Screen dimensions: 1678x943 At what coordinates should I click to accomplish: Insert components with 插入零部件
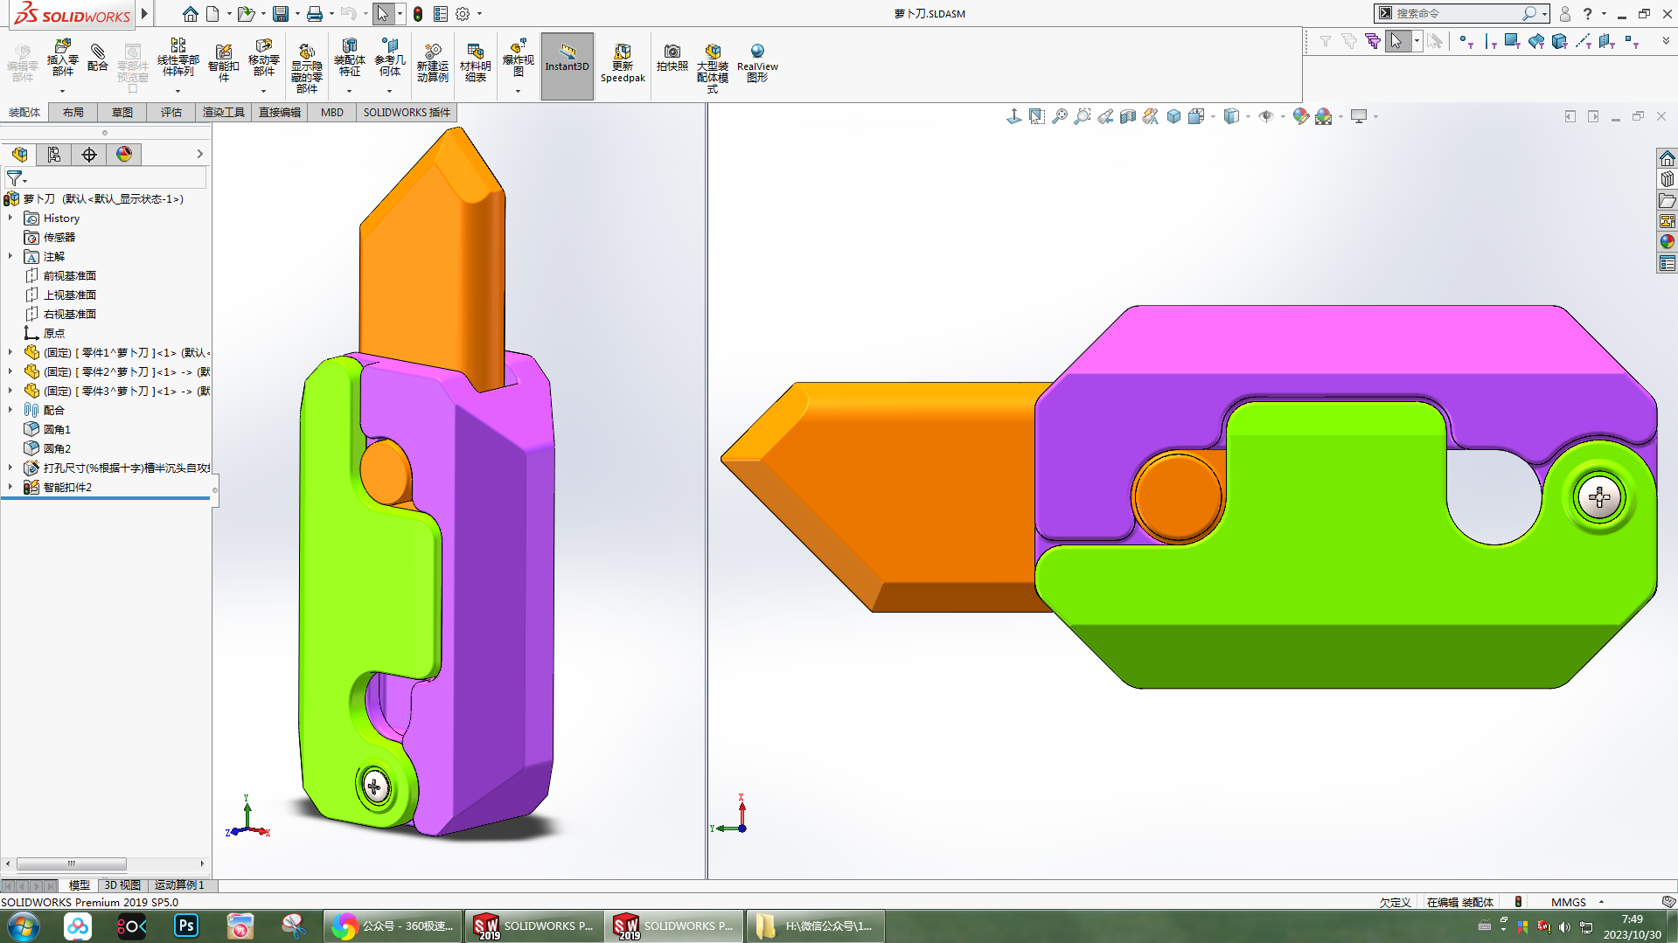click(62, 59)
